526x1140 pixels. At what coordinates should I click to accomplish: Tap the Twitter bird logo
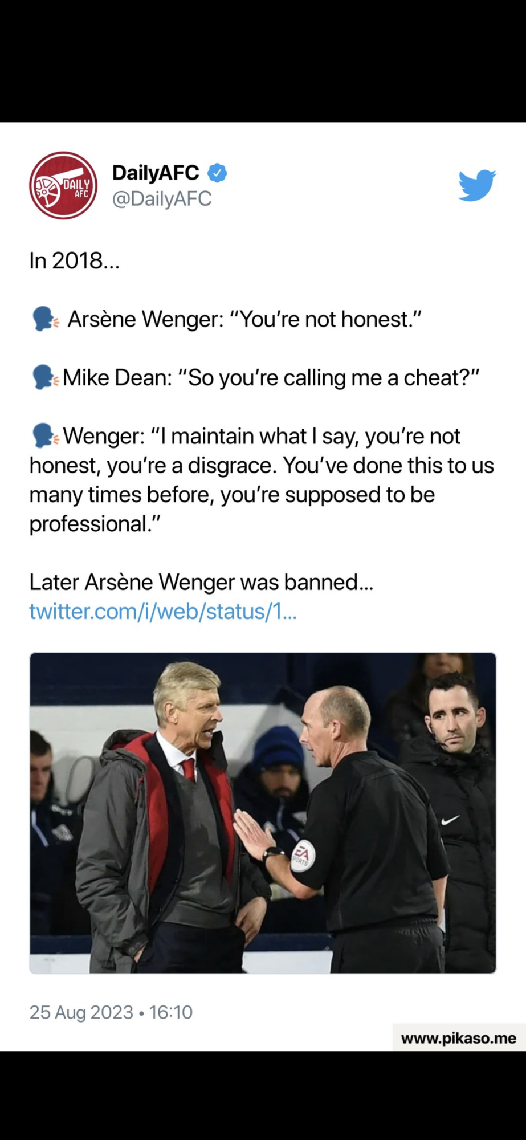pos(477,185)
